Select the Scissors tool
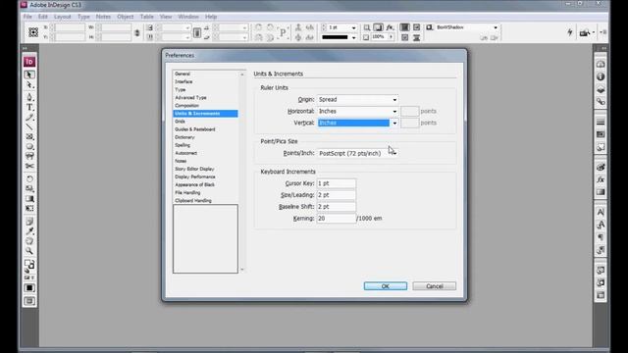This screenshot has height=353, width=628. click(x=29, y=166)
